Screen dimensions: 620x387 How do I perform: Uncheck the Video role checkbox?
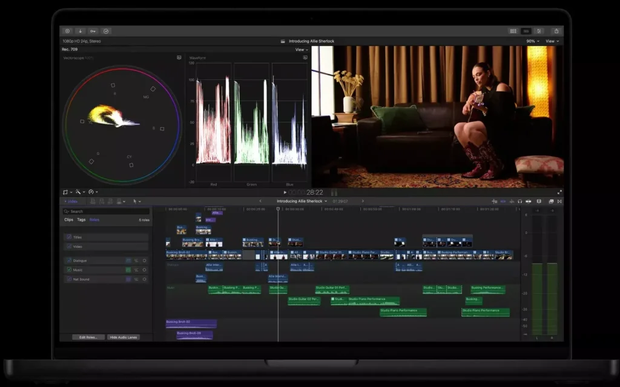coord(69,247)
